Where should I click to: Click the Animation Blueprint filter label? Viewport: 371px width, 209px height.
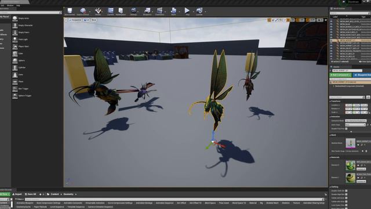pos(24,203)
